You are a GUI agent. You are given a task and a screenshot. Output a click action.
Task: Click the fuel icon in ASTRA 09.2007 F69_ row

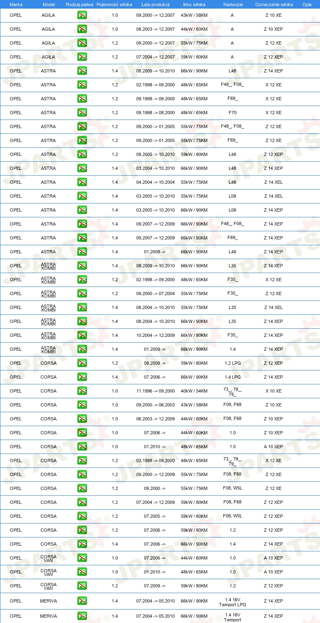coord(82,238)
